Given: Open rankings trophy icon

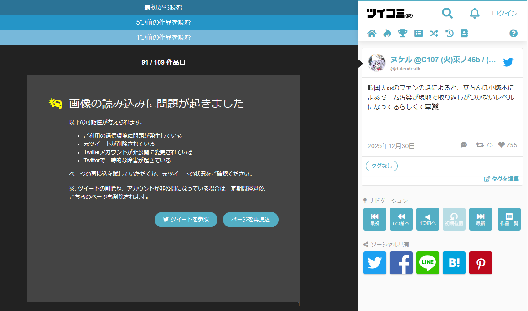Looking at the screenshot, I should coord(403,33).
